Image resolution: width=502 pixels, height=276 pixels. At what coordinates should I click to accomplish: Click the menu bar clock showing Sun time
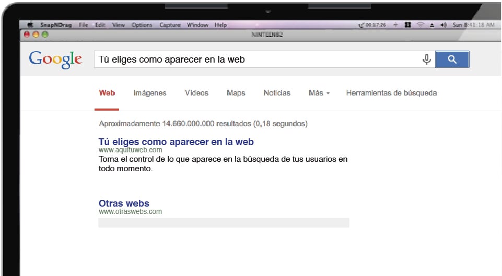473,25
